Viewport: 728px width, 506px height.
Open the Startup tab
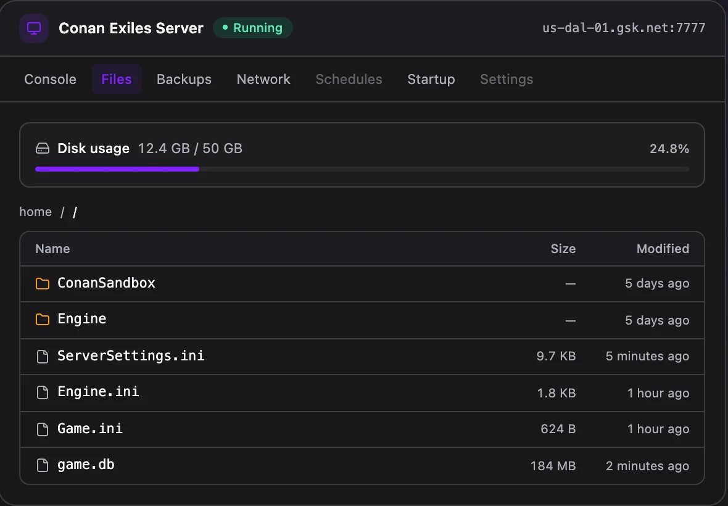tap(431, 80)
